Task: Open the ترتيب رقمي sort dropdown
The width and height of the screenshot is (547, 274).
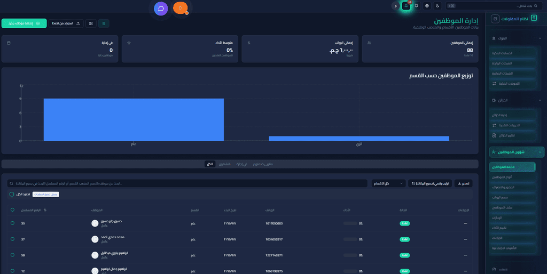Action: coord(430,183)
